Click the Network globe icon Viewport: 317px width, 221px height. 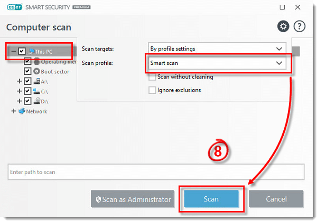(22, 111)
